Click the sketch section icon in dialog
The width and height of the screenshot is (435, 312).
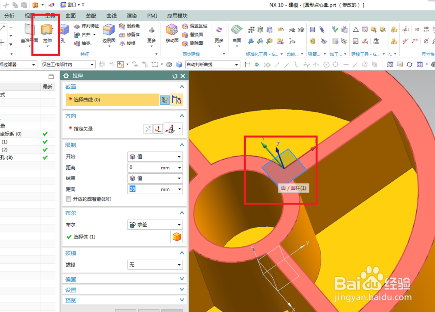[165, 100]
